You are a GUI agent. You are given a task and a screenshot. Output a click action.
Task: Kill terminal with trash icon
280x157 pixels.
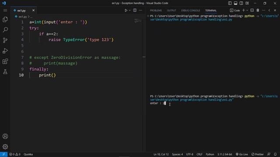(x=258, y=10)
